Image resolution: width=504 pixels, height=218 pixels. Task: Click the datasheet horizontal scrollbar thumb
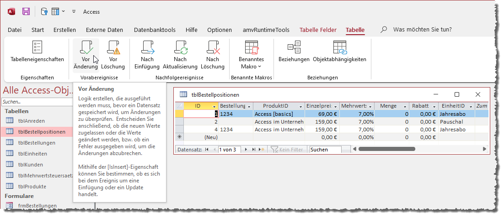pos(386,149)
